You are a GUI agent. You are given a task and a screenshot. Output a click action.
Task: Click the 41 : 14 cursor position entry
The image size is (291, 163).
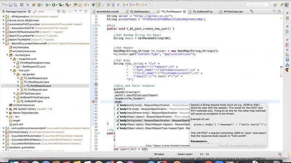tap(204, 154)
